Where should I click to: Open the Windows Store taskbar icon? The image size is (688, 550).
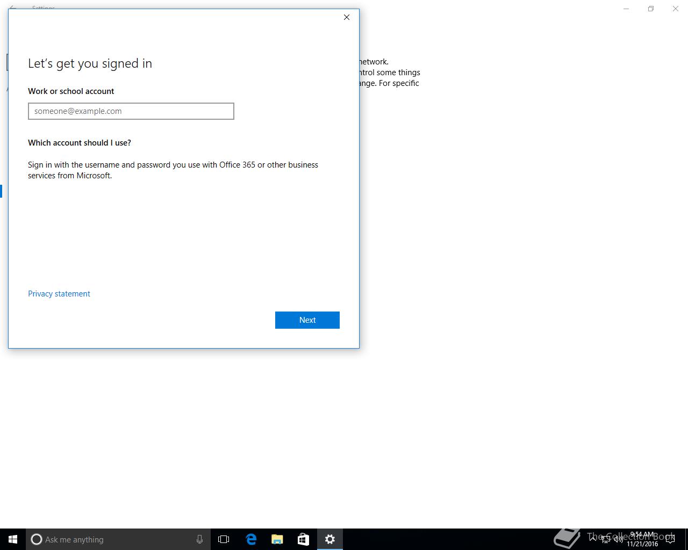[x=303, y=539]
